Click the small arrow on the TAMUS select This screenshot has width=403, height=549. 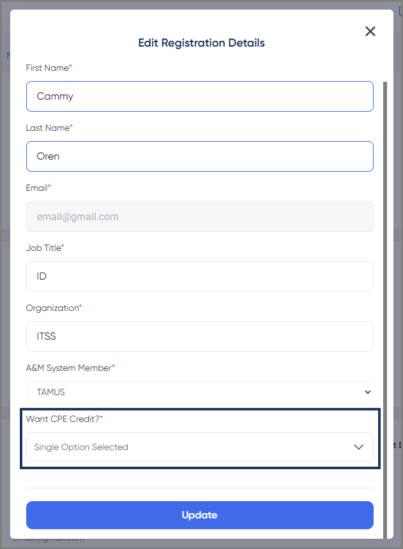point(367,392)
